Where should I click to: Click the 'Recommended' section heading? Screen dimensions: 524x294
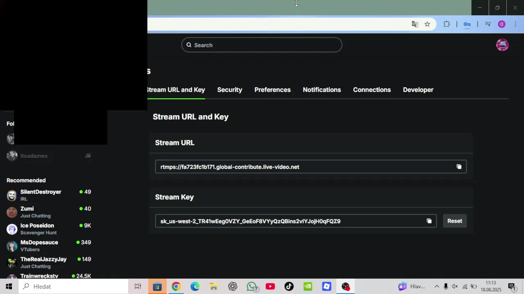point(26,180)
